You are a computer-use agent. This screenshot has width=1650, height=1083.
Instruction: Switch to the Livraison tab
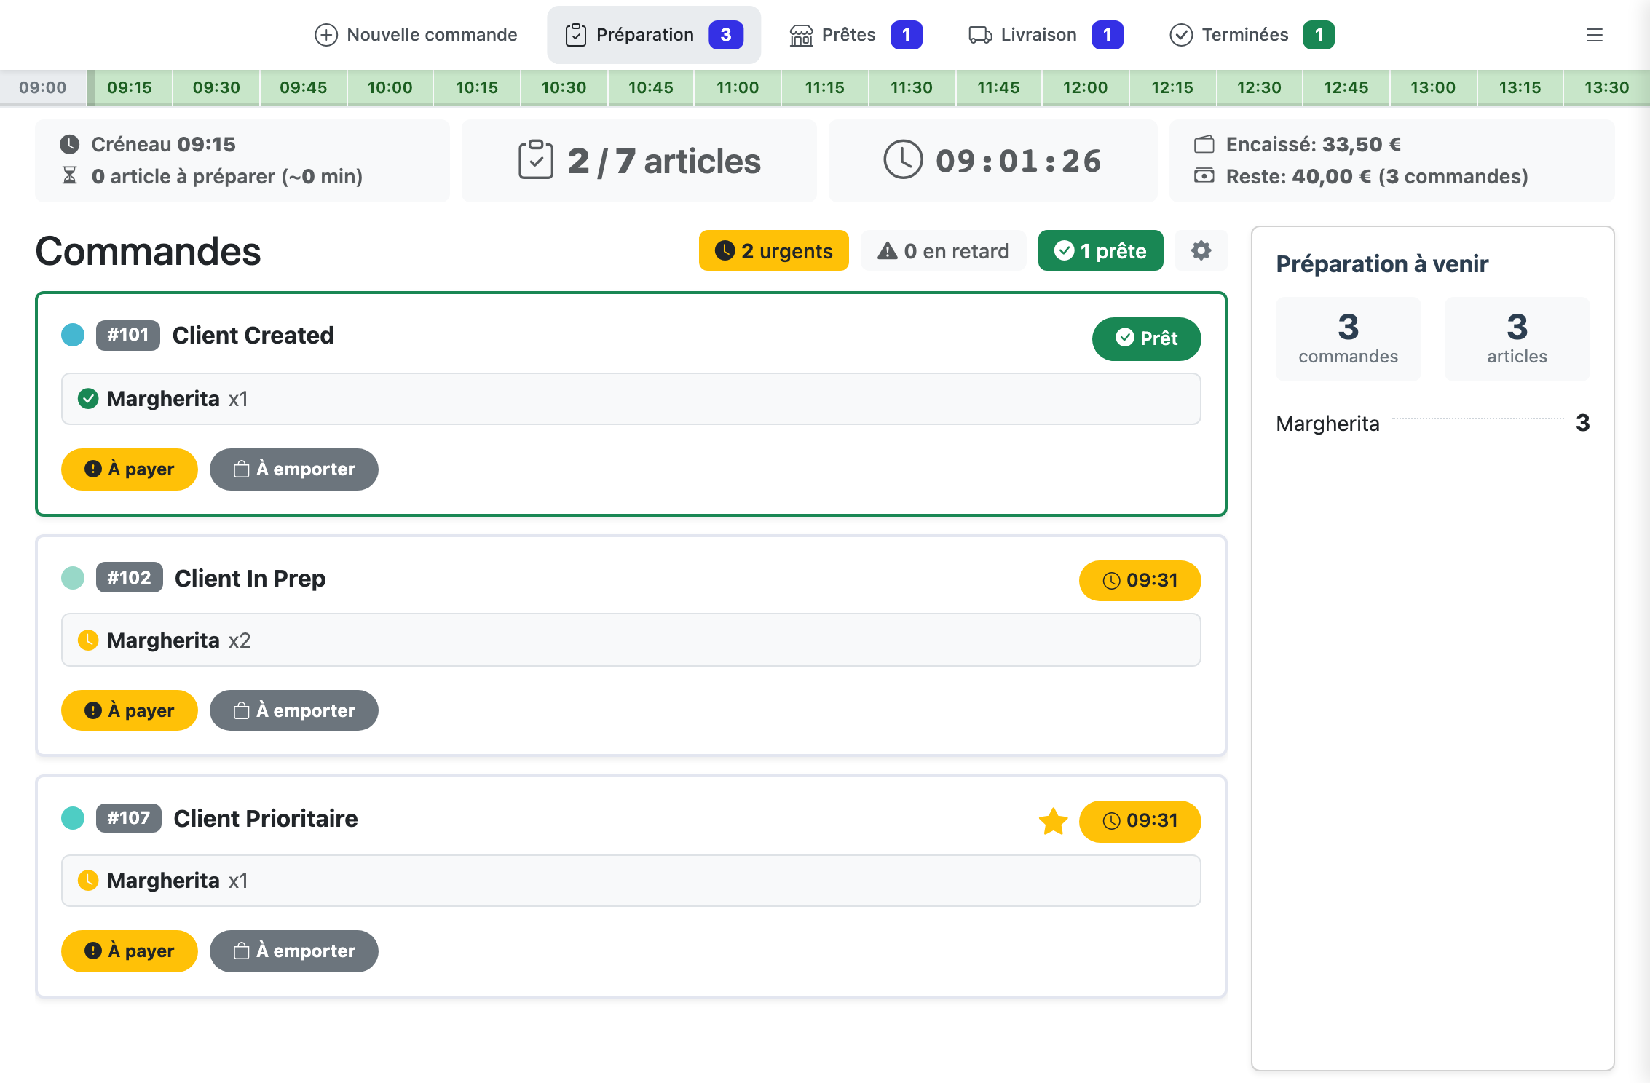click(x=1046, y=35)
